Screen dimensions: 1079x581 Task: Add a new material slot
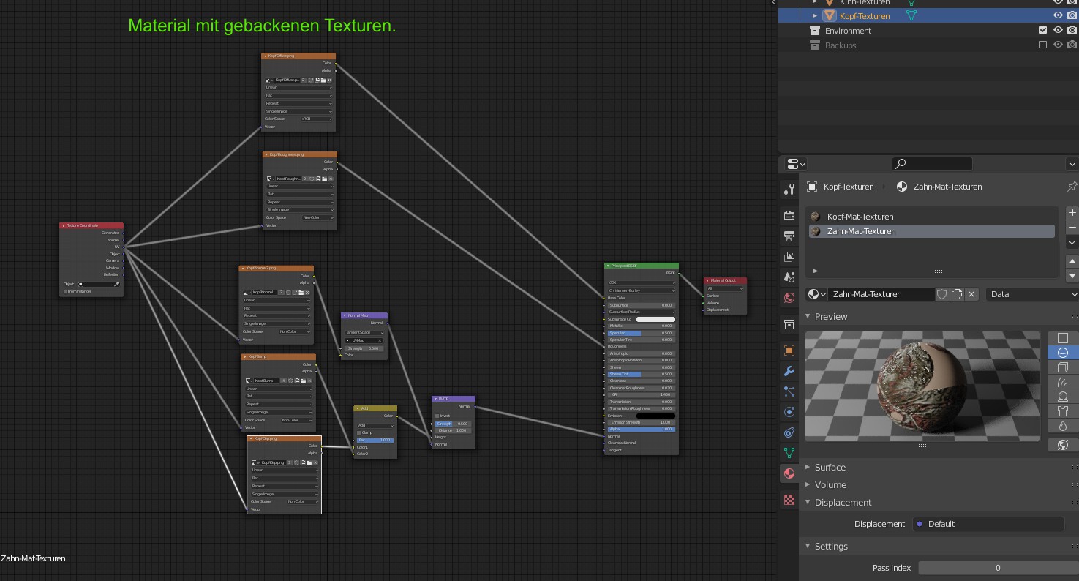(x=1072, y=213)
